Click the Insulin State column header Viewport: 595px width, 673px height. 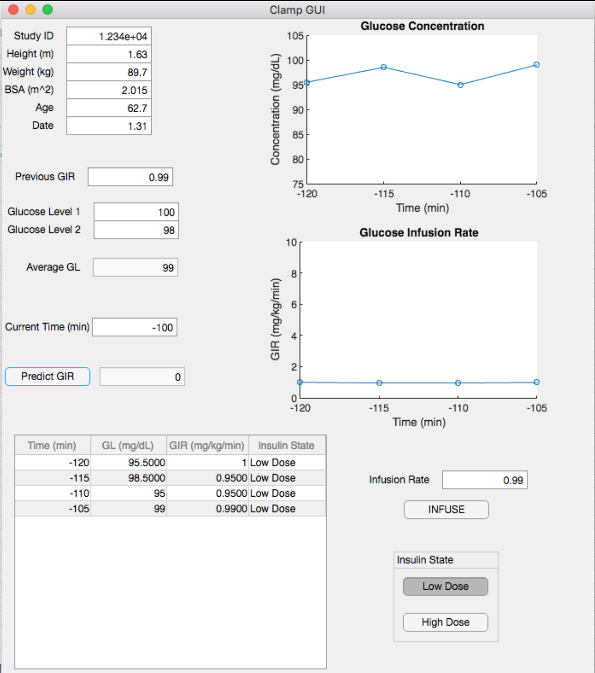tap(286, 445)
